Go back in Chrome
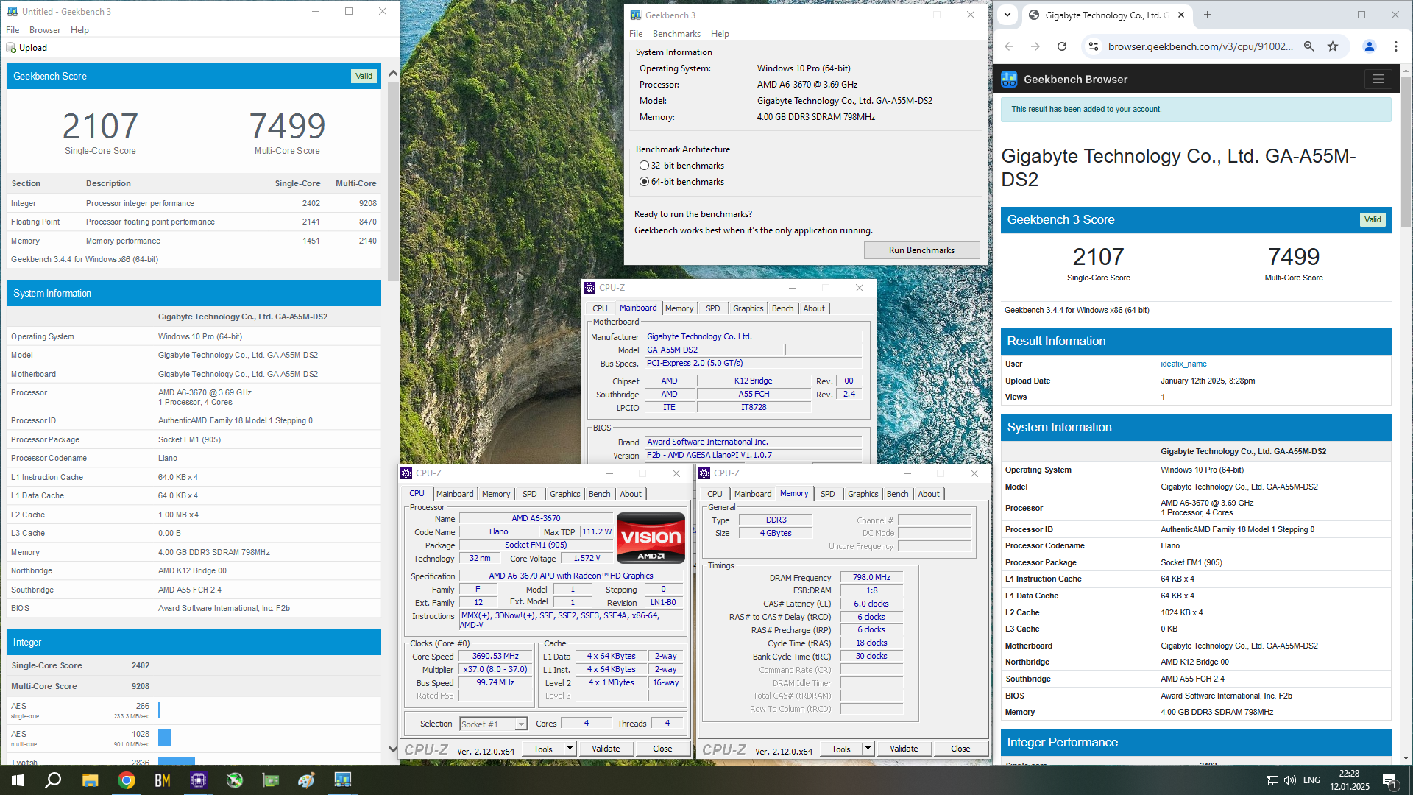The image size is (1413, 795). [1009, 46]
